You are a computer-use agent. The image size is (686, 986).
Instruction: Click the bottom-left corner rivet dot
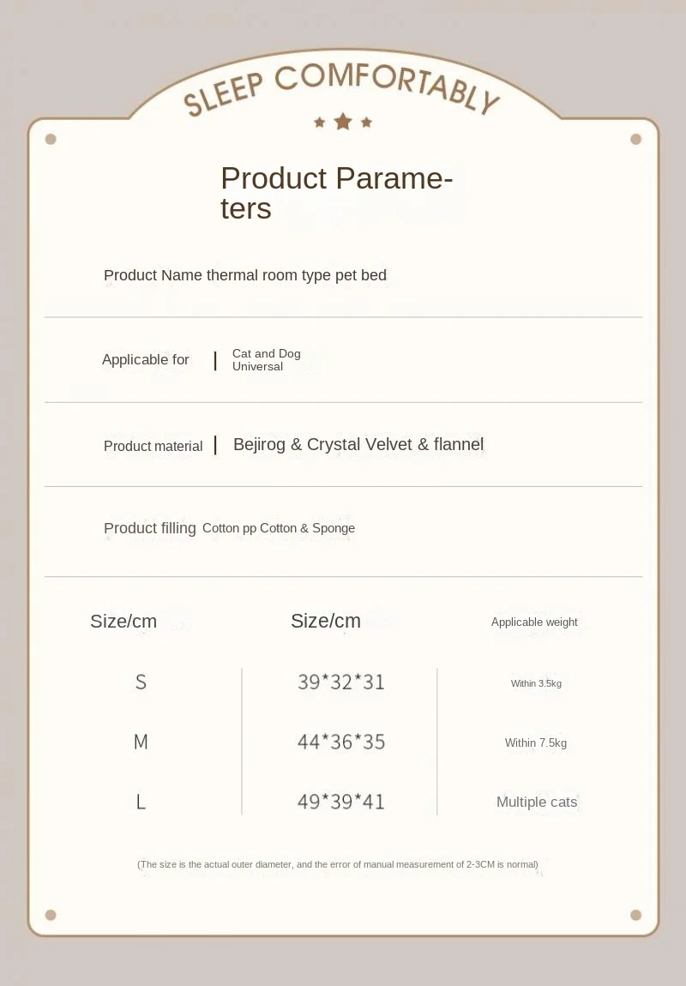click(51, 915)
